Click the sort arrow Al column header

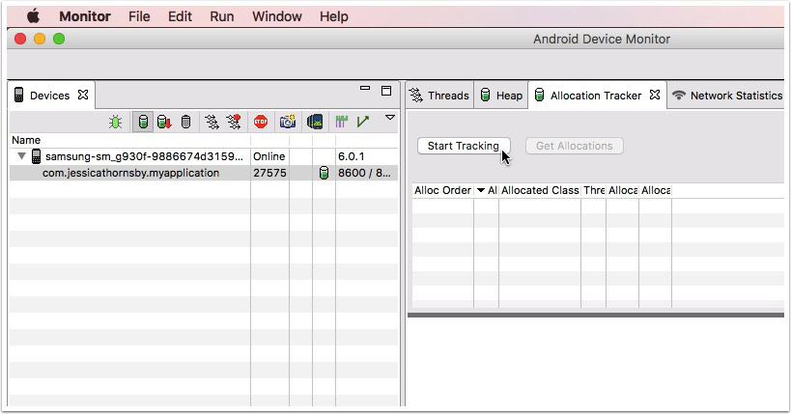[x=487, y=191]
